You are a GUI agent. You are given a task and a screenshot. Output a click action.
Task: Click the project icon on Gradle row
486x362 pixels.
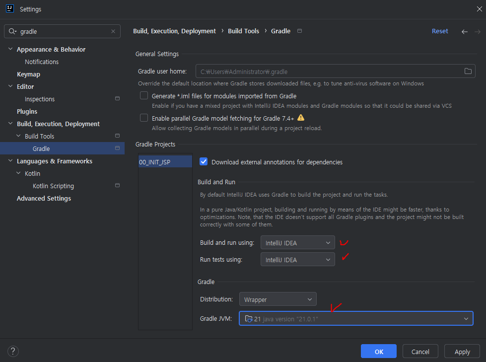tap(117, 148)
